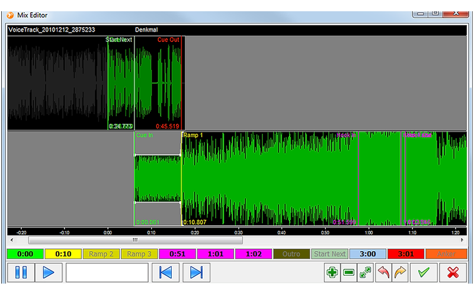Click the Outro marker button
Screen dimensions: 474x296
pyautogui.click(x=292, y=254)
